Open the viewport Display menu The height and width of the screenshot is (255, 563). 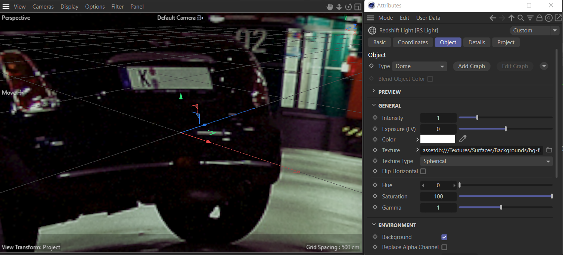pyautogui.click(x=69, y=7)
